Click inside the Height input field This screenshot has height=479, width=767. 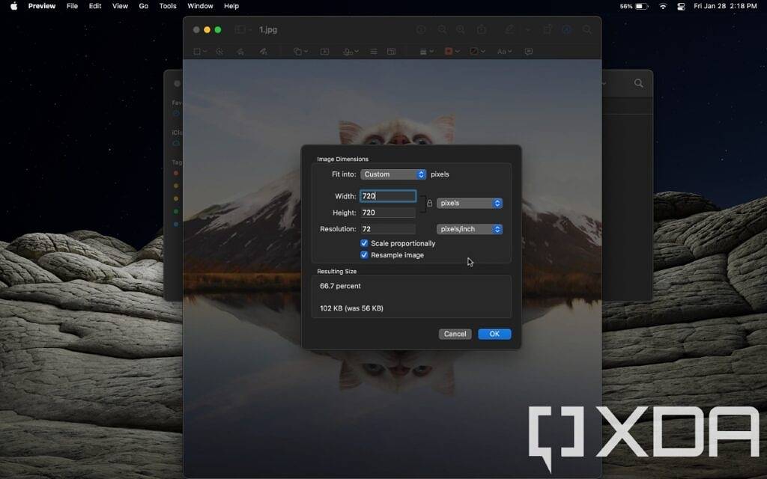point(387,213)
